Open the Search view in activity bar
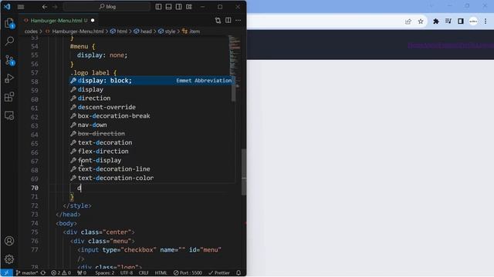 [9, 41]
